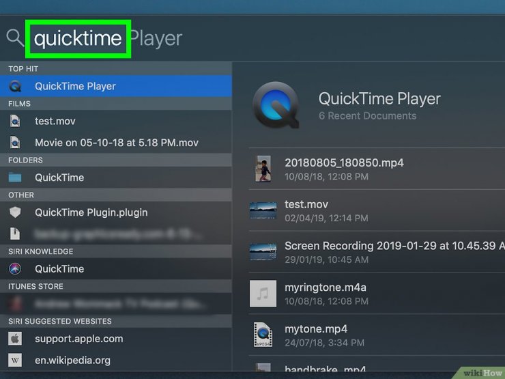The image size is (505, 379).
Task: Open test.mov under Films
Action: click(116, 121)
